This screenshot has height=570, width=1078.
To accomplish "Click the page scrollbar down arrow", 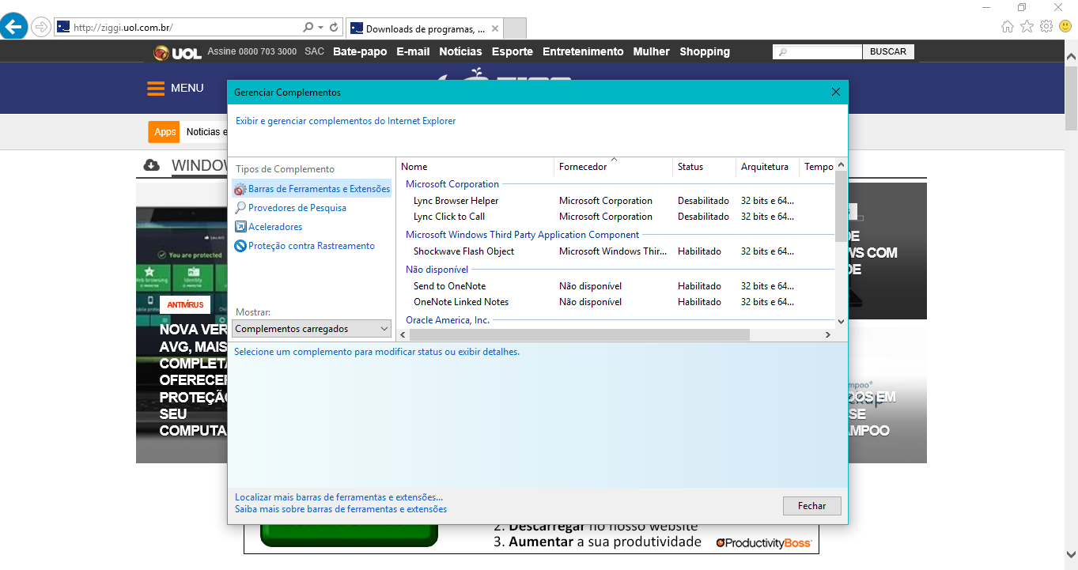I will [1071, 554].
